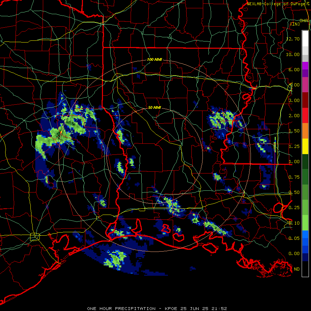Select the navy swatch just above ND
The width and height of the screenshot is (311, 311).
point(305,257)
